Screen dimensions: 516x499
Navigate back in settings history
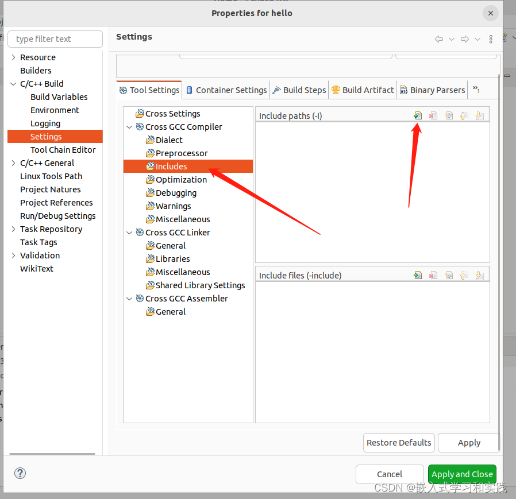tap(438, 39)
